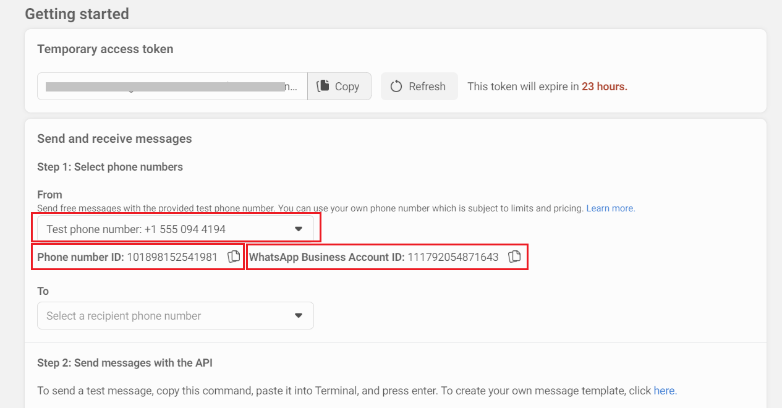The width and height of the screenshot is (782, 408).
Task: Click the Phone number ID number 101898152541981
Action: pyautogui.click(x=172, y=257)
